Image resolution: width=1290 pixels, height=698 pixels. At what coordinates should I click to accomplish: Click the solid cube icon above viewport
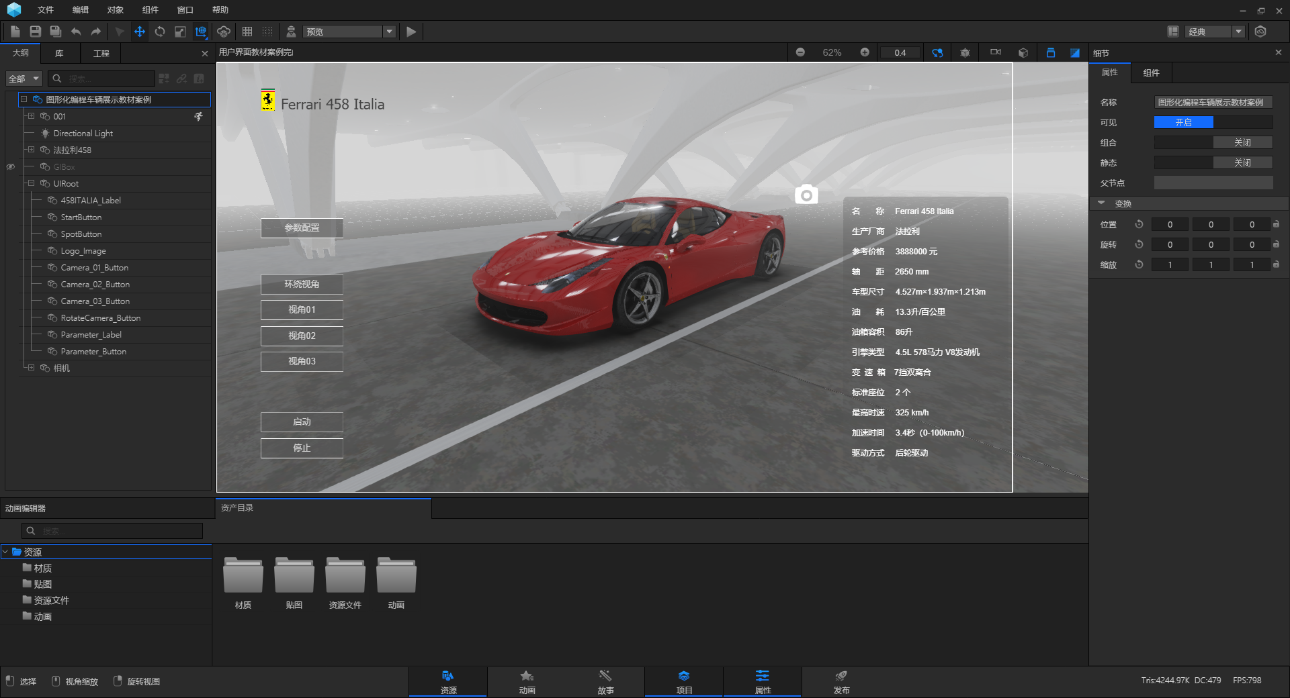1023,52
